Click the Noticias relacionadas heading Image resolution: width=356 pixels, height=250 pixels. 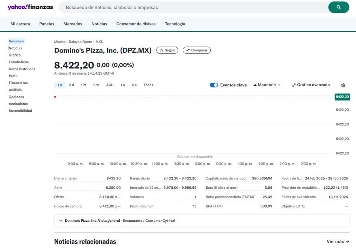(85, 242)
